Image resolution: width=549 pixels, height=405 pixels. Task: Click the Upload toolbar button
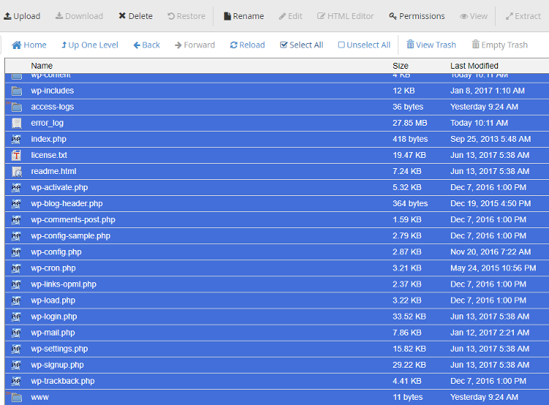pos(22,16)
